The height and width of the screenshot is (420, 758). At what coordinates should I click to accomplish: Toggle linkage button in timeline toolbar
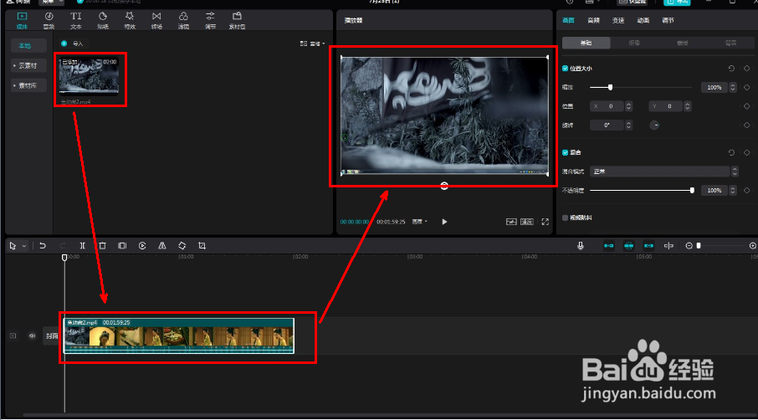coord(648,245)
